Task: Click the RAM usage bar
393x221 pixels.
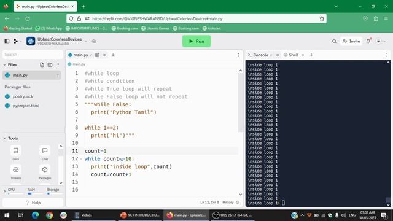Action: pyautogui.click(x=35, y=194)
